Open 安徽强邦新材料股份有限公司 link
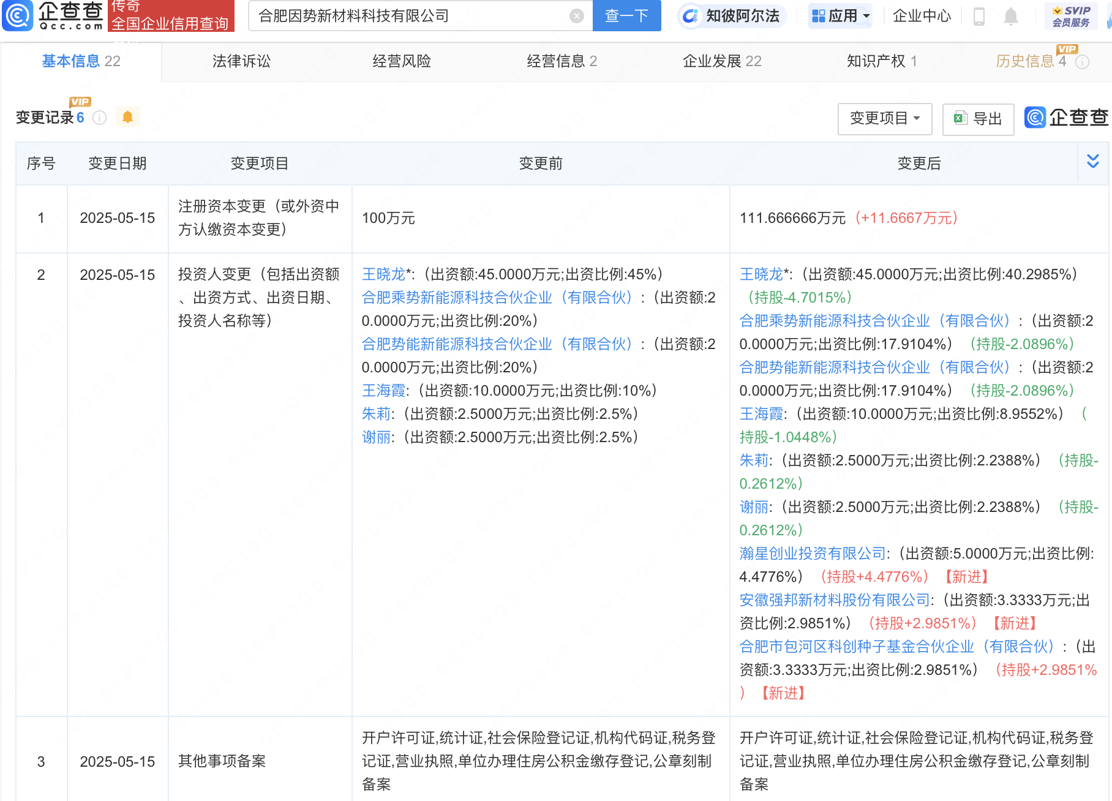The height and width of the screenshot is (801, 1112). coord(835,600)
